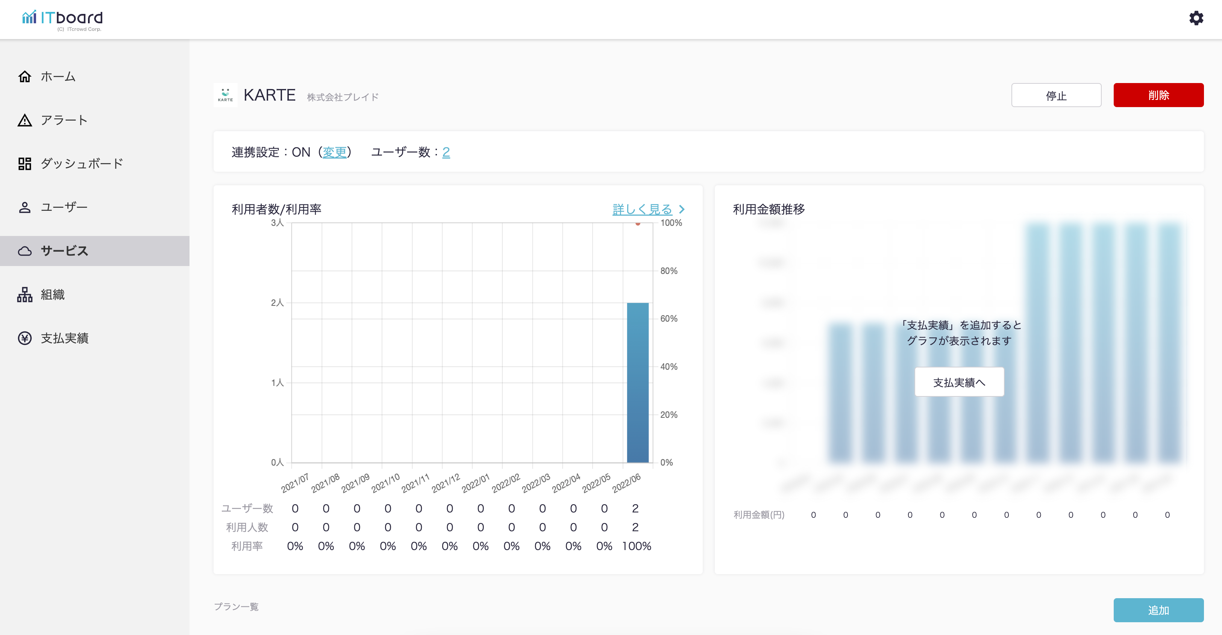This screenshot has height=635, width=1222.
Task: Click the user person icon
Action: pos(25,207)
